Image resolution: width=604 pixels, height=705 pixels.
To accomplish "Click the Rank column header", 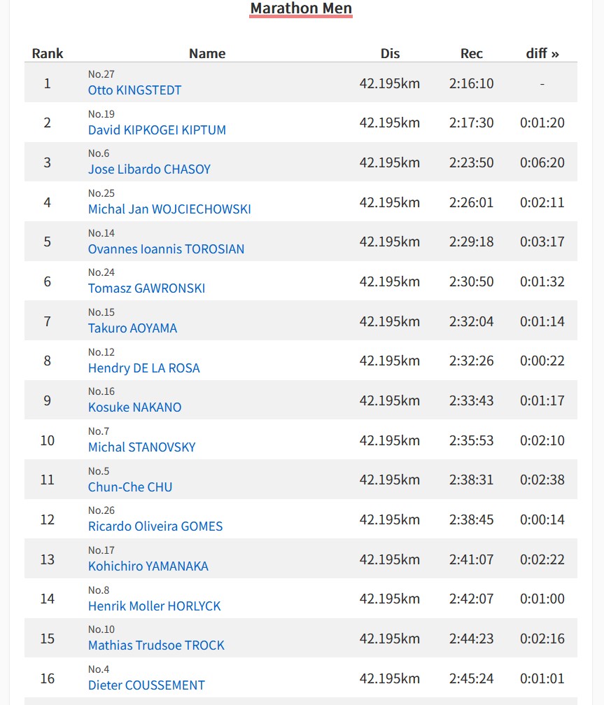I will point(48,53).
